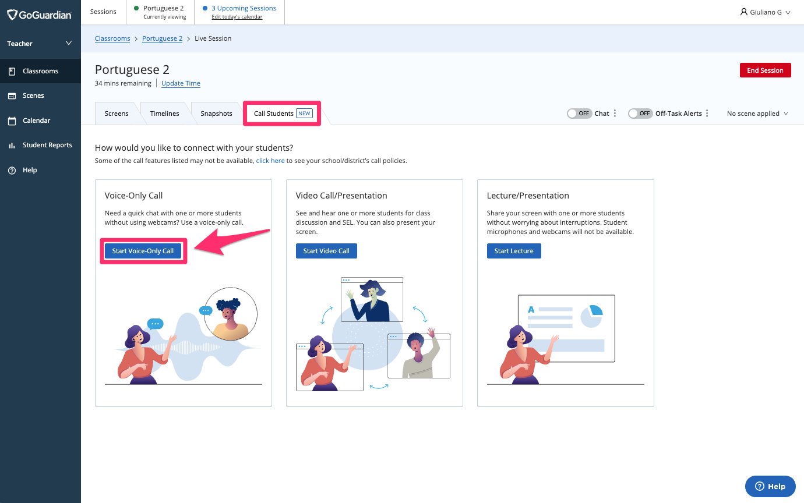Open the Sessions tab in top bar
The width and height of the screenshot is (804, 503).
click(x=103, y=12)
